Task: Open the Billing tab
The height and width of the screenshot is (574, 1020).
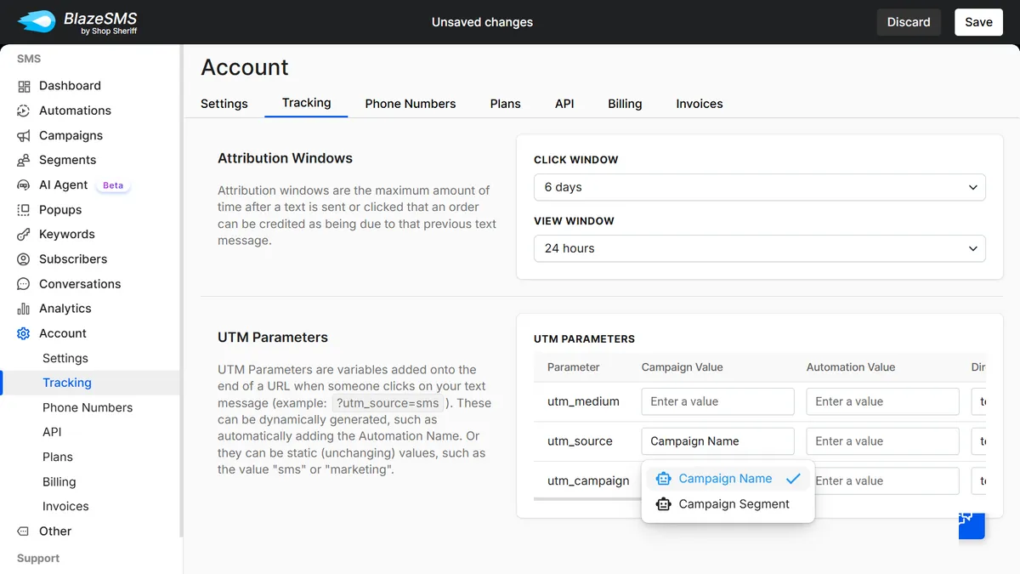Action: pos(625,103)
